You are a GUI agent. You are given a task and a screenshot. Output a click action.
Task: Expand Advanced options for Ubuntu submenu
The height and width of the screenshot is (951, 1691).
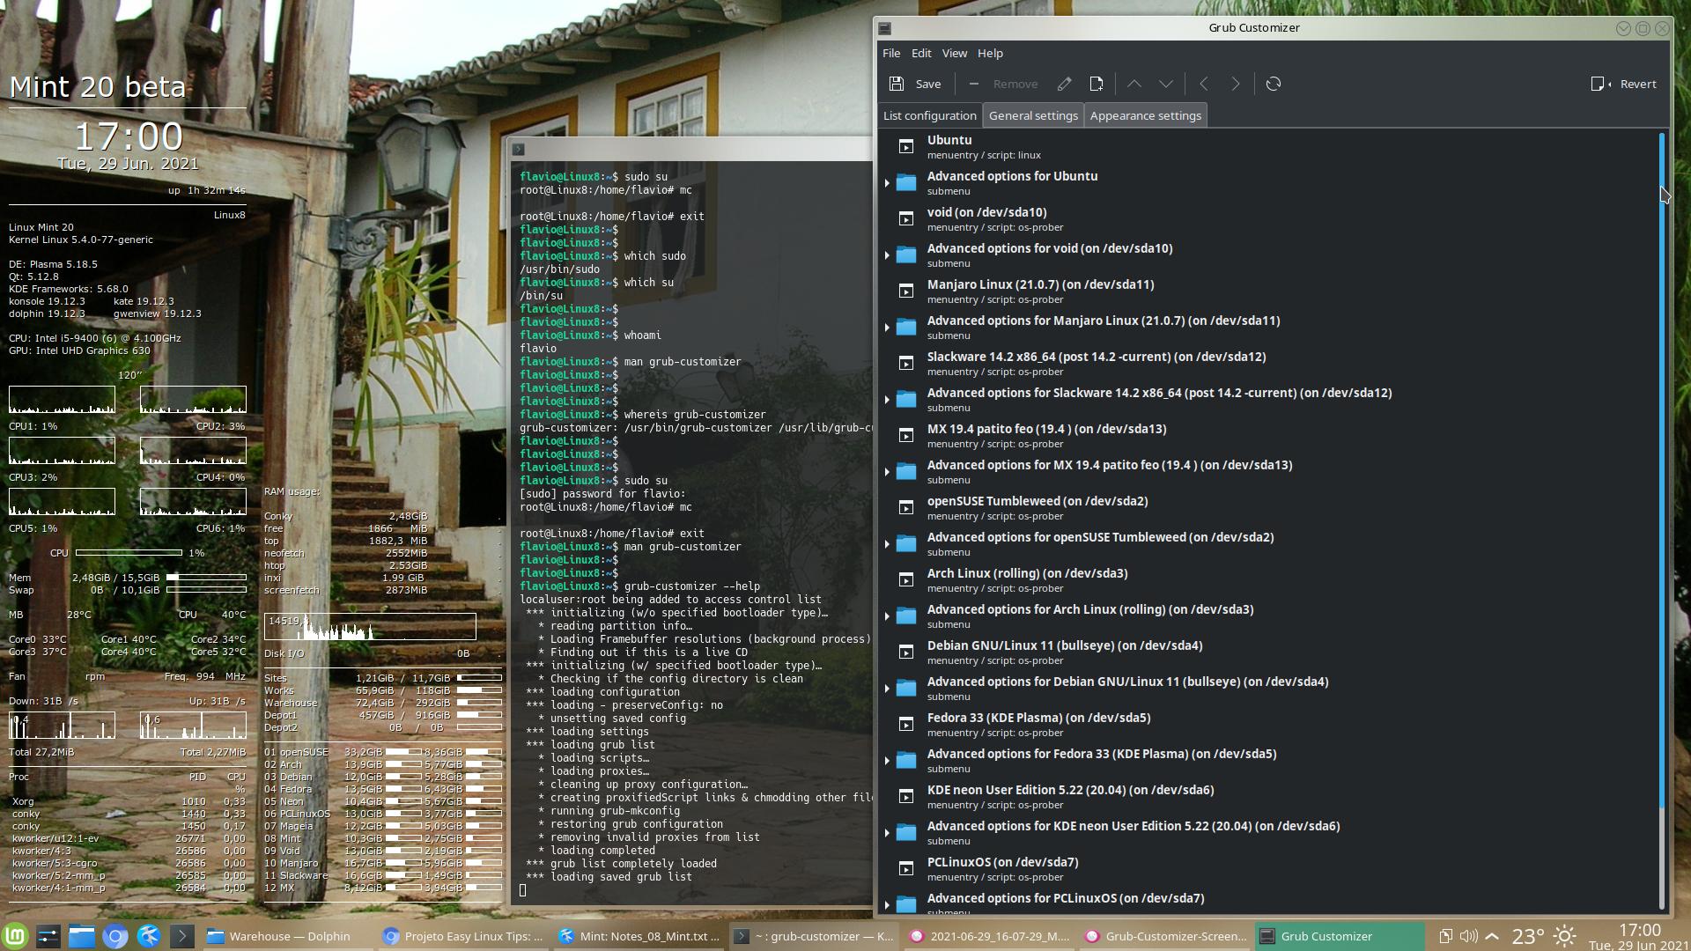pyautogui.click(x=887, y=183)
